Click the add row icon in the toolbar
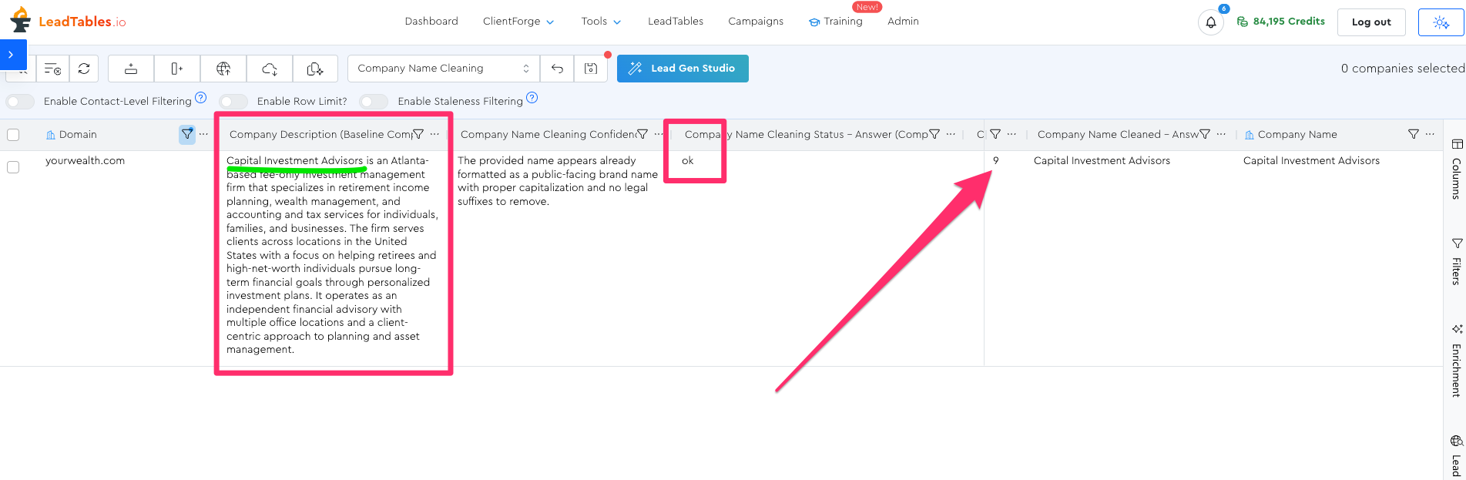 point(131,69)
